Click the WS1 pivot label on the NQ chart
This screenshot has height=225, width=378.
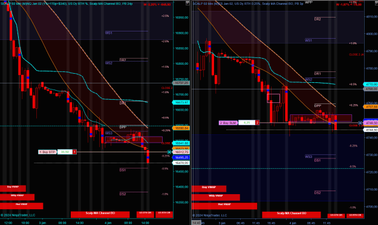[109, 33]
